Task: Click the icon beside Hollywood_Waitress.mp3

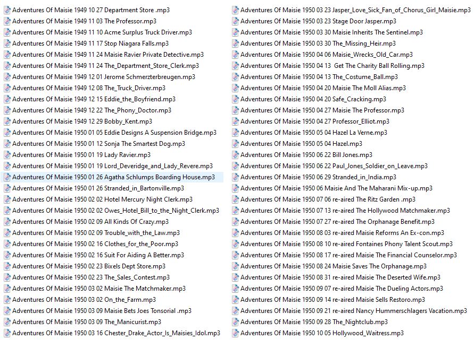Action: point(235,333)
